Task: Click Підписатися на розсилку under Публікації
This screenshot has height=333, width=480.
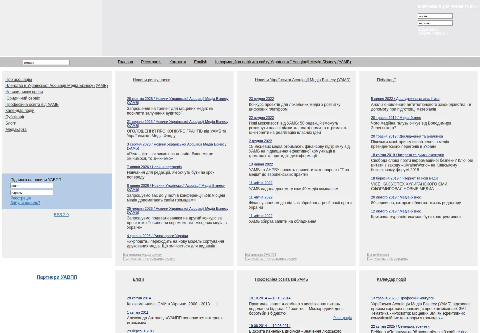Action: point(388,258)
